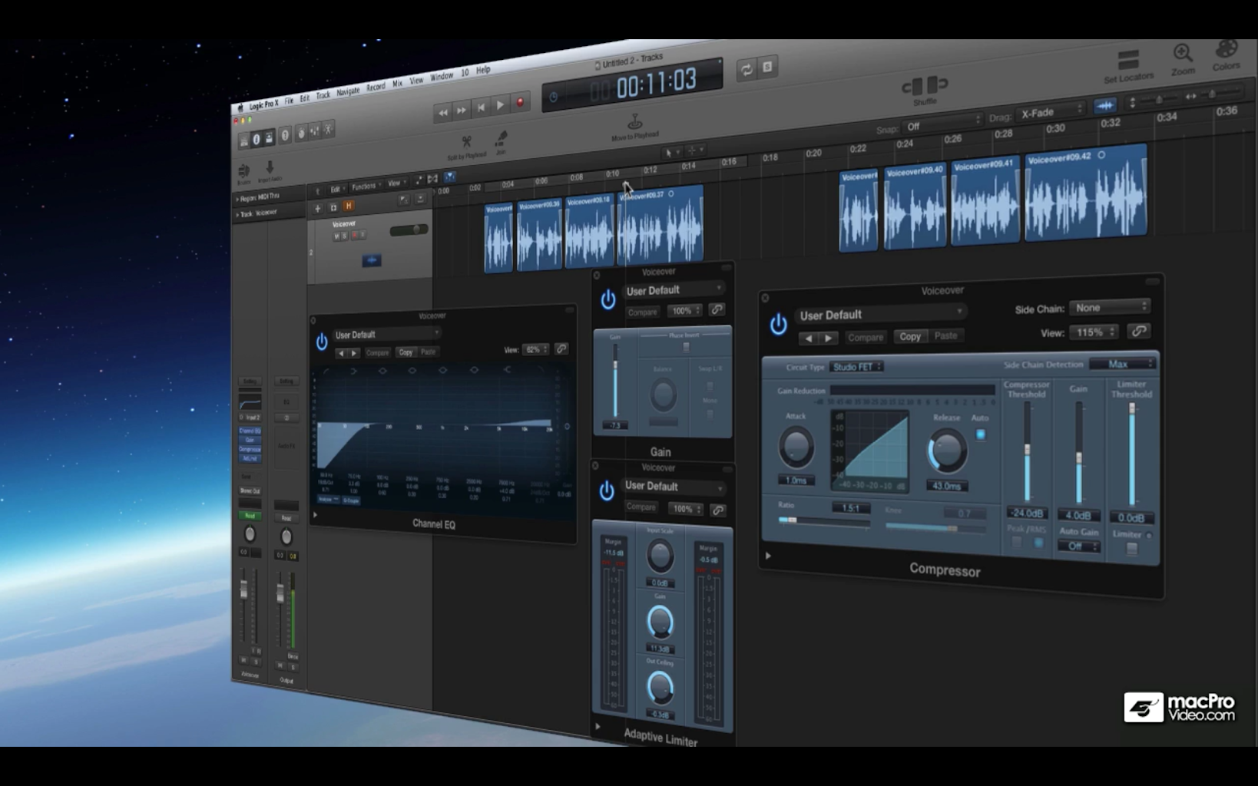Viewport: 1258px width, 786px height.
Task: Click the rewind transport button
Action: pyautogui.click(x=442, y=112)
